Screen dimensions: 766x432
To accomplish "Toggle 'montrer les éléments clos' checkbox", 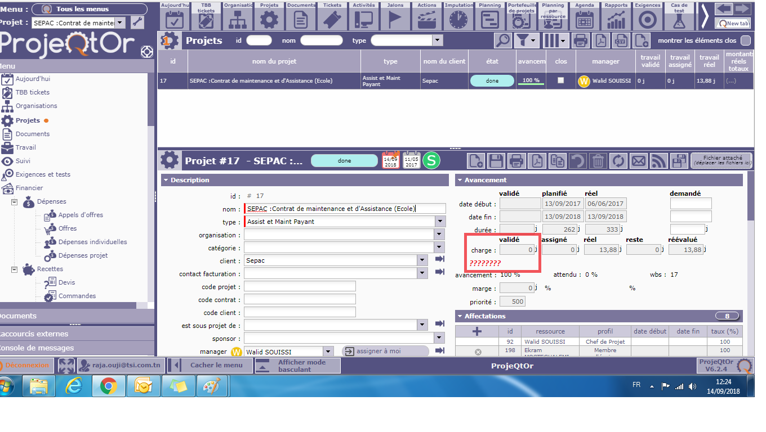I will pos(746,40).
